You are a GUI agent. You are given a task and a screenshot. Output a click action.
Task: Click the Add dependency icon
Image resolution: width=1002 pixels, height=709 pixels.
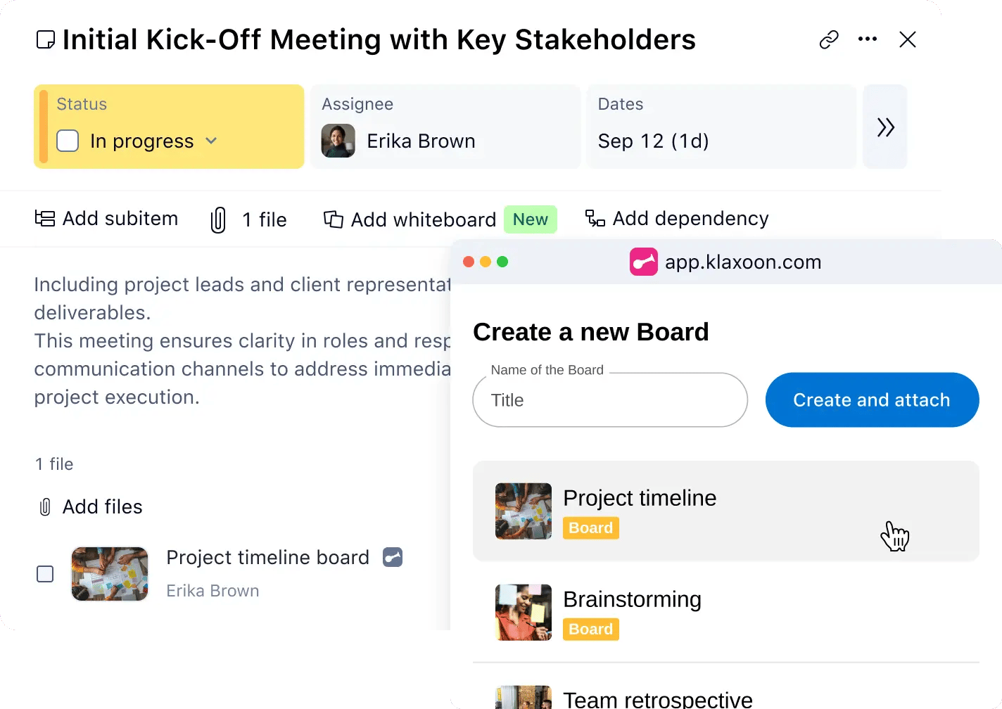[595, 219]
